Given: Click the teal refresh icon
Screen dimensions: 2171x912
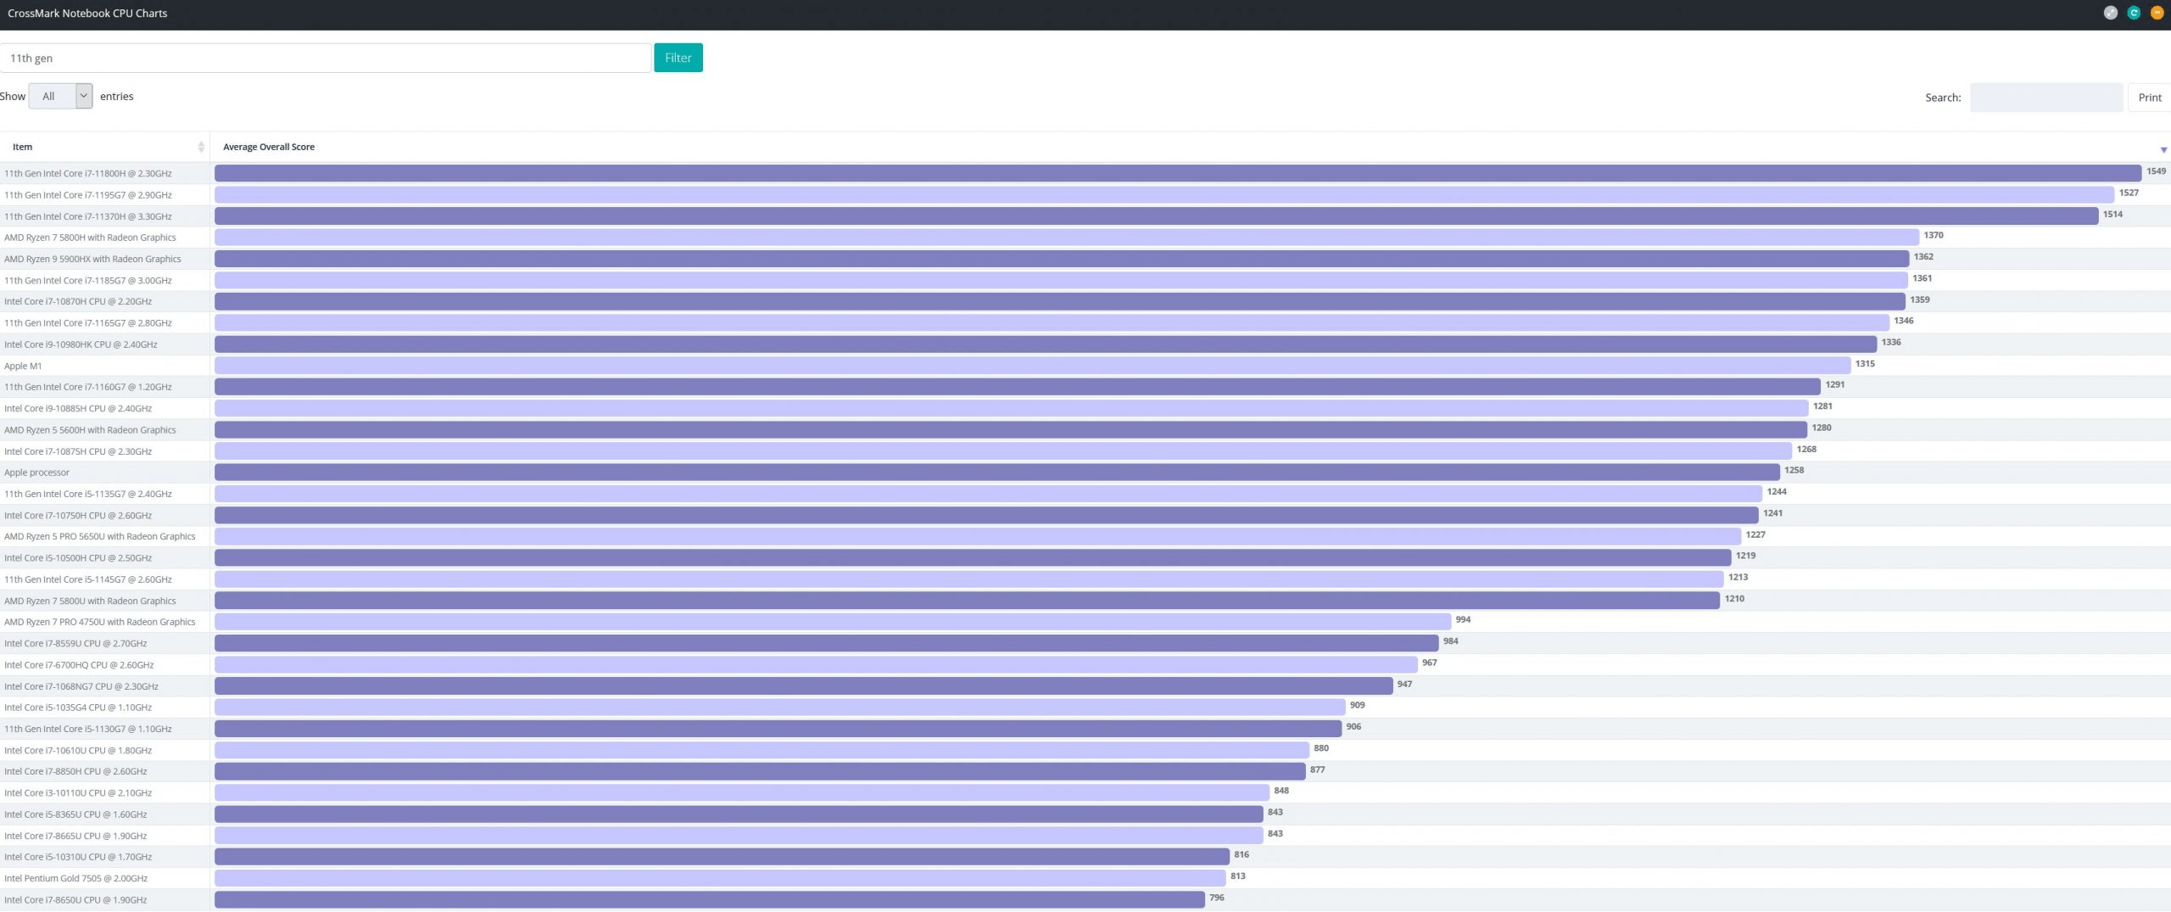Looking at the screenshot, I should pyautogui.click(x=2134, y=13).
